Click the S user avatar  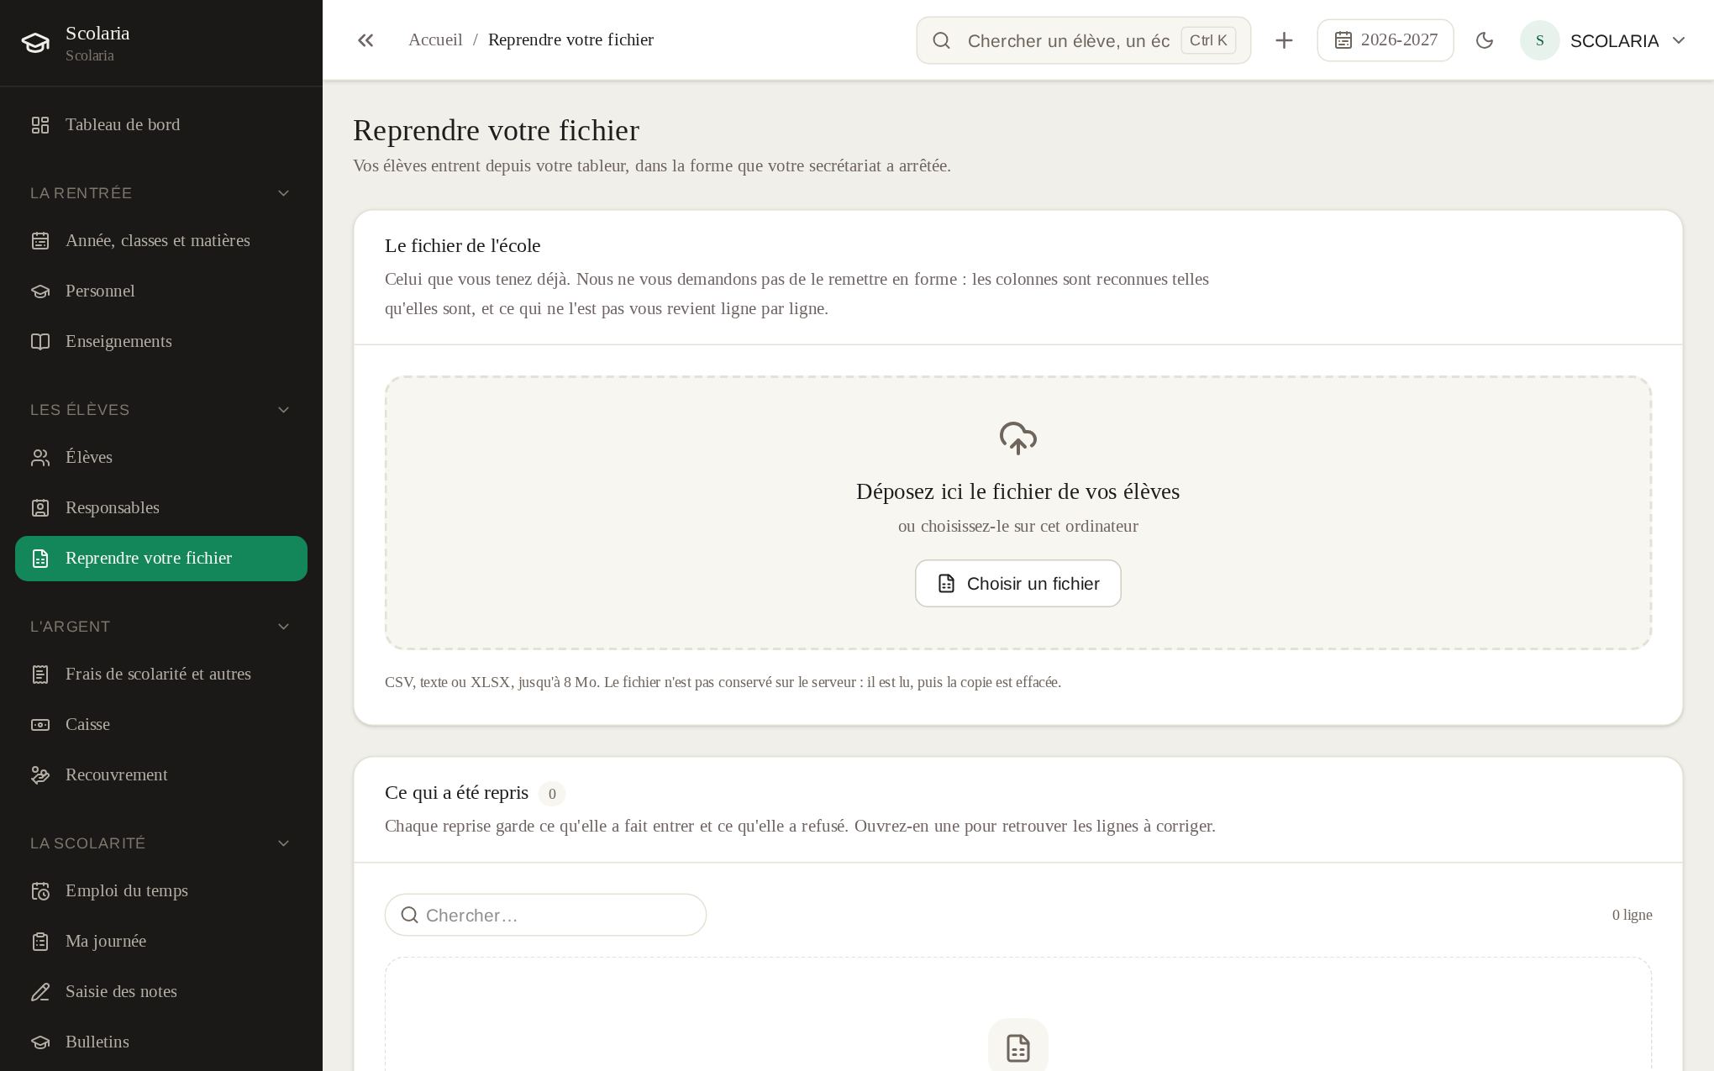[x=1540, y=40]
